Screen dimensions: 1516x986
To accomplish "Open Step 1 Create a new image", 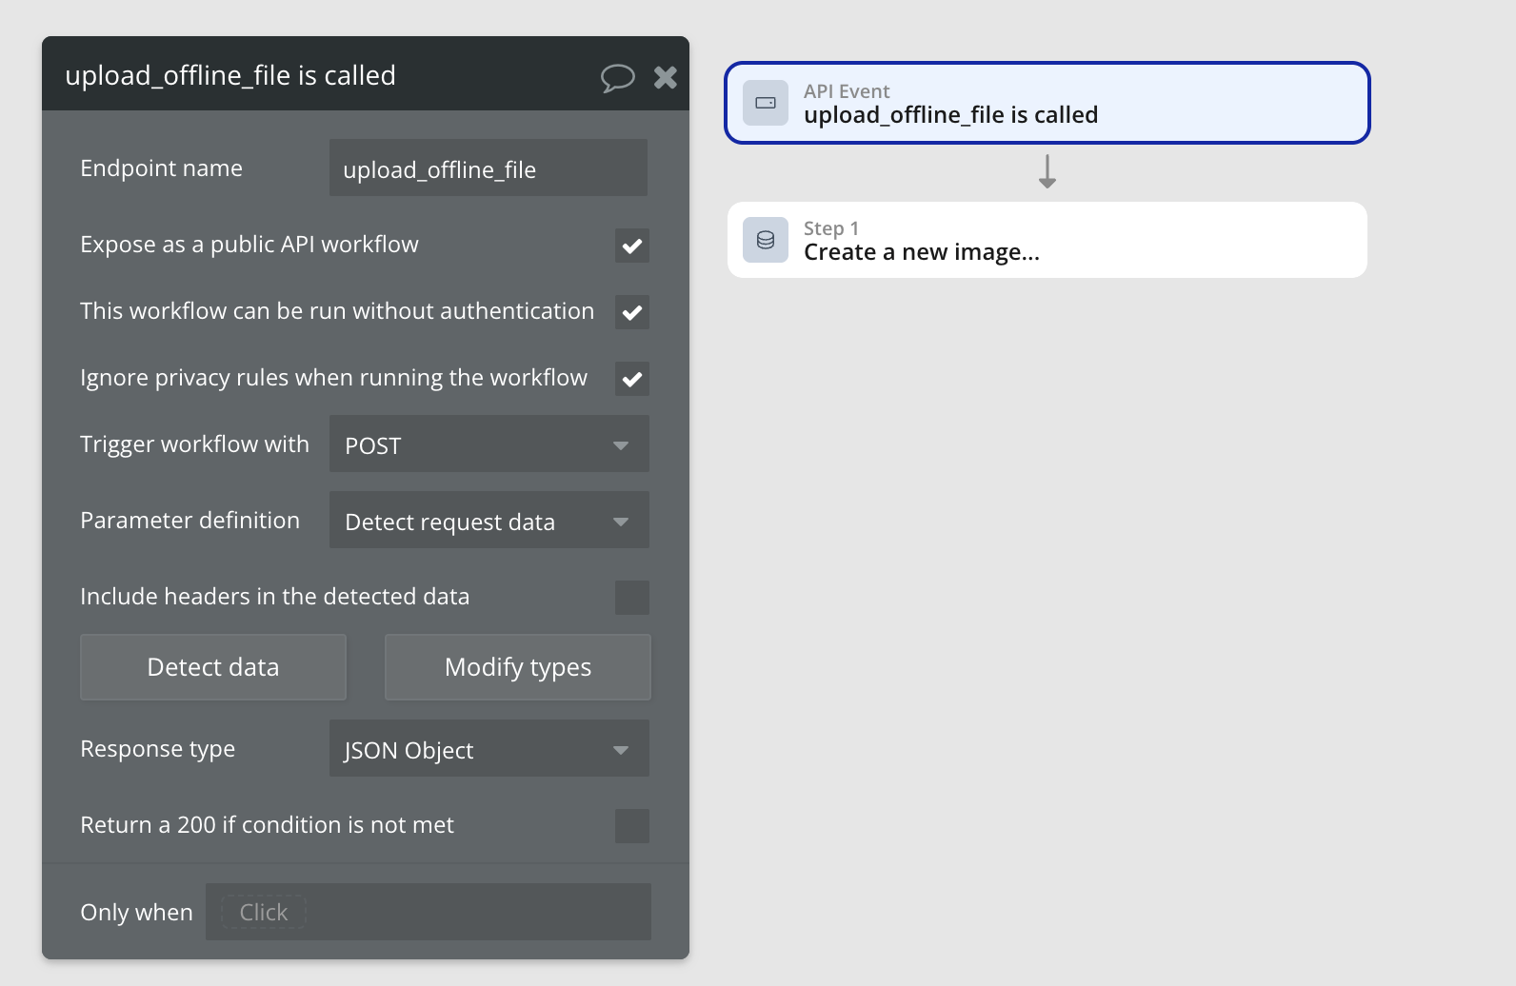I will pyautogui.click(x=1047, y=240).
